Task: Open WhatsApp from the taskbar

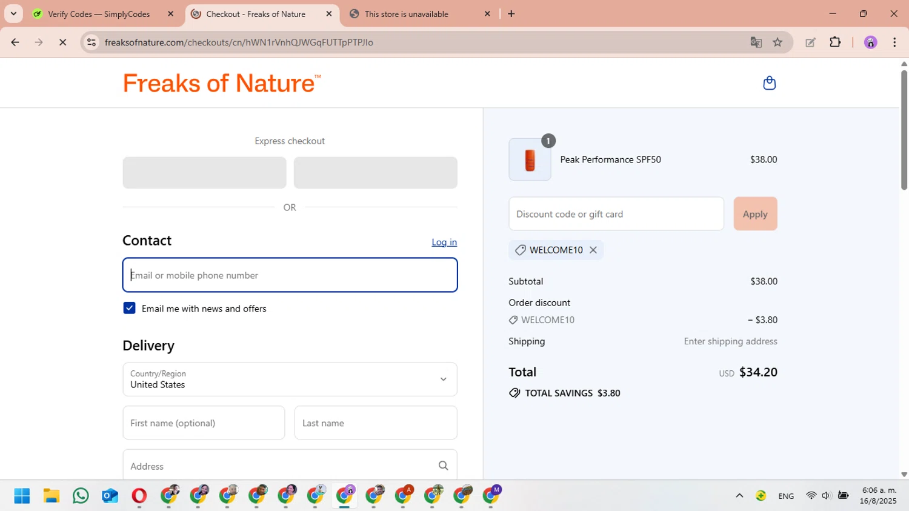Action: pos(81,496)
